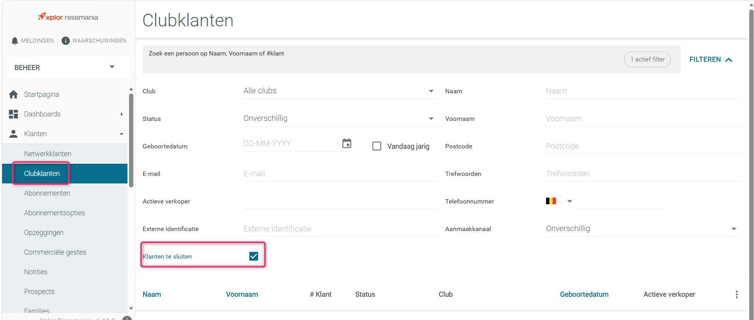Click the Startpagina home icon
754x320 pixels.
coord(13,94)
